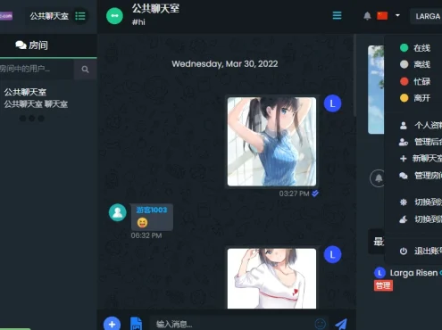Click the 公共聊天室 label in top-left bar
Screen dimensions: 442x330
(49, 16)
